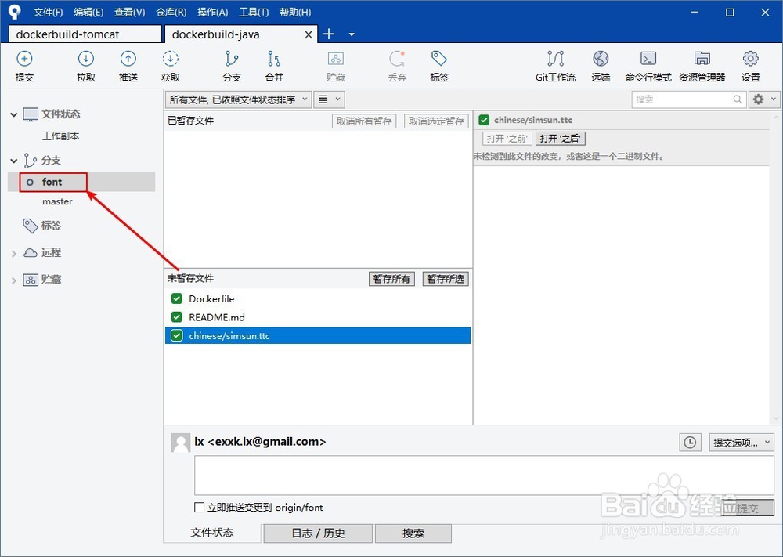Screen dimensions: 783x557
Task: Open the 文件(F) menu
Action: click(48, 12)
